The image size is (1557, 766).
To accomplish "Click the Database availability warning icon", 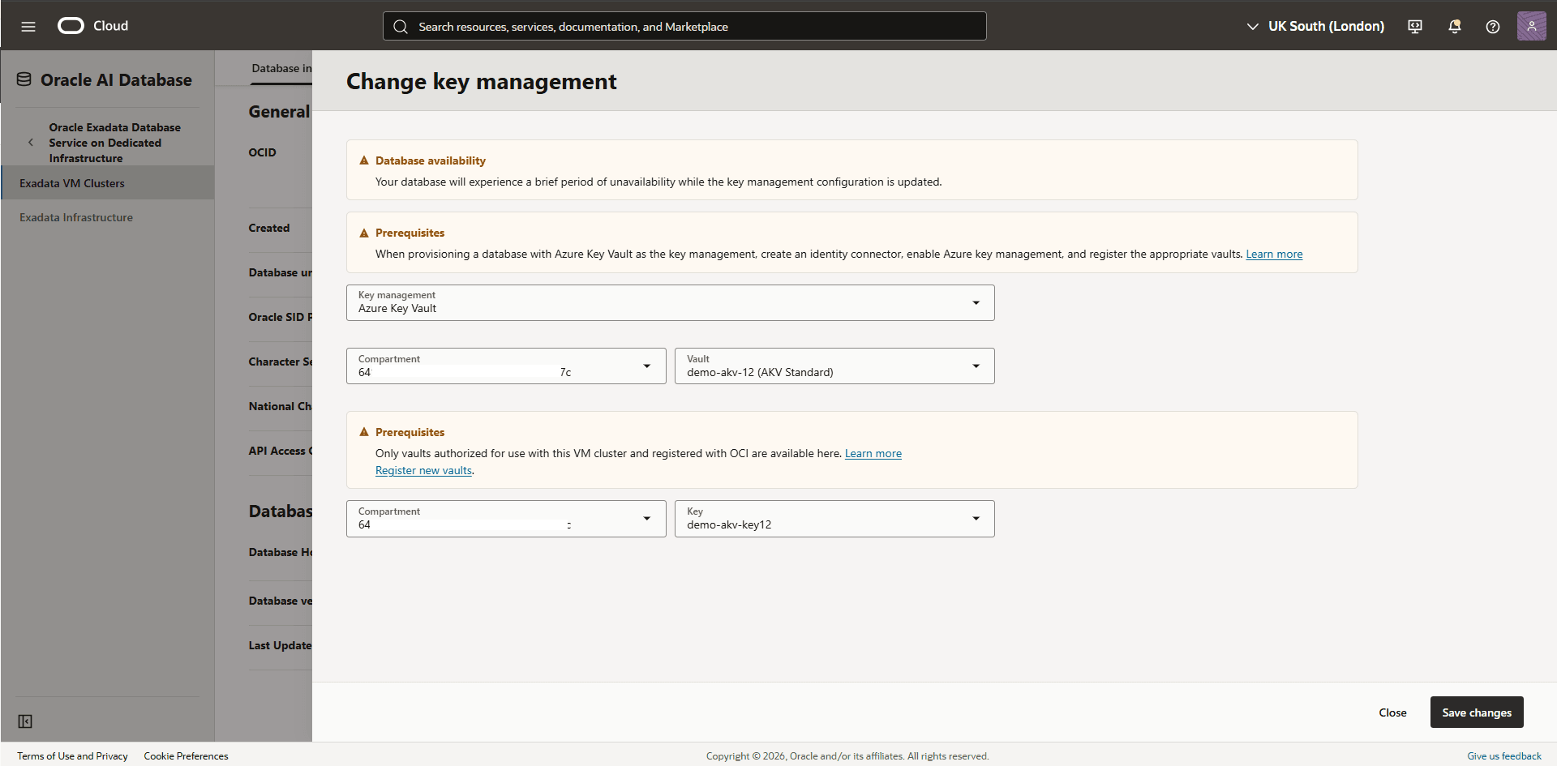I will tap(363, 160).
